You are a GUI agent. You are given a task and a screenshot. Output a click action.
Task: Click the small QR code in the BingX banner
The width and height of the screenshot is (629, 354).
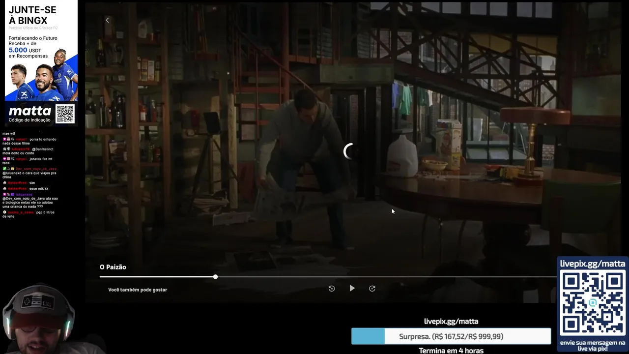pyautogui.click(x=65, y=114)
